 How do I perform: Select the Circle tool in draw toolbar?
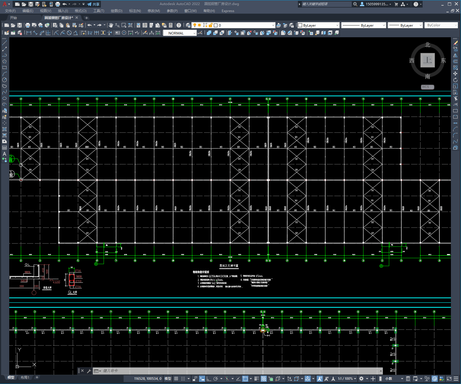4,80
